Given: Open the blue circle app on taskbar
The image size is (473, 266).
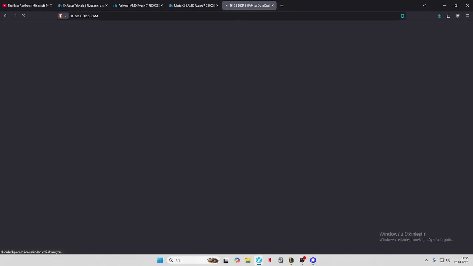Looking at the screenshot, I should pos(313,260).
